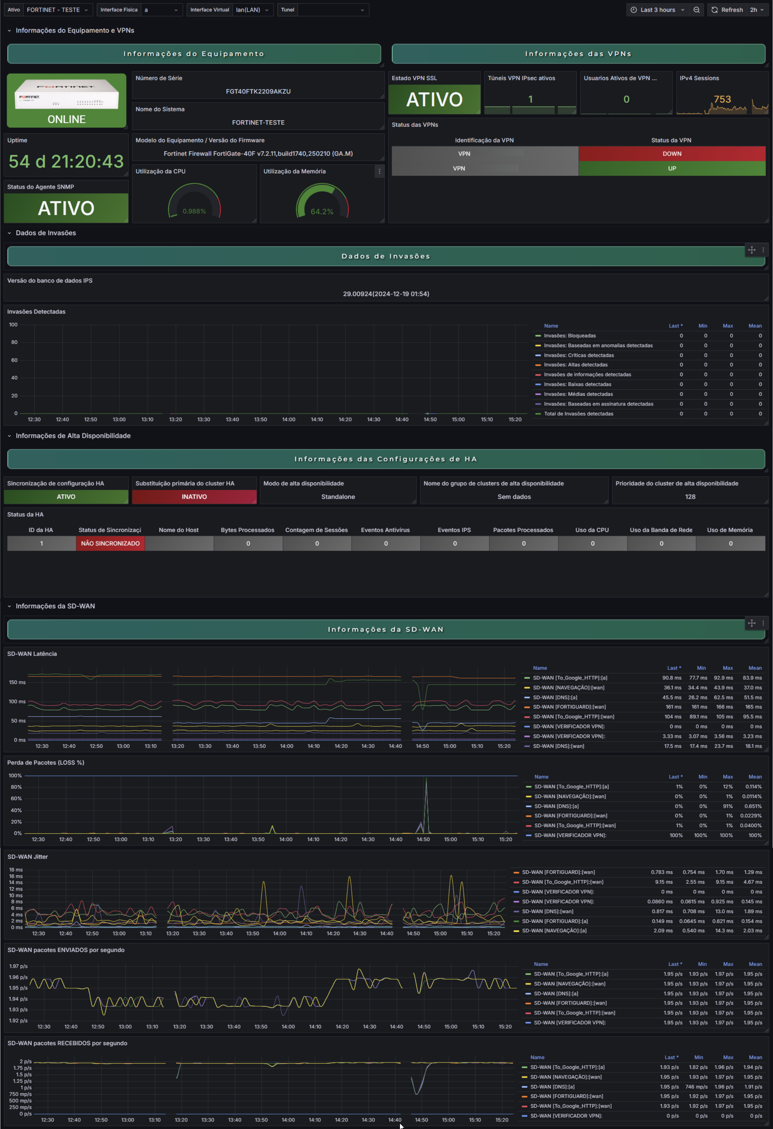Screen dimensions: 773x1129
Task: Click the move icon on Informações da SD-WAN panel
Action: (x=752, y=623)
